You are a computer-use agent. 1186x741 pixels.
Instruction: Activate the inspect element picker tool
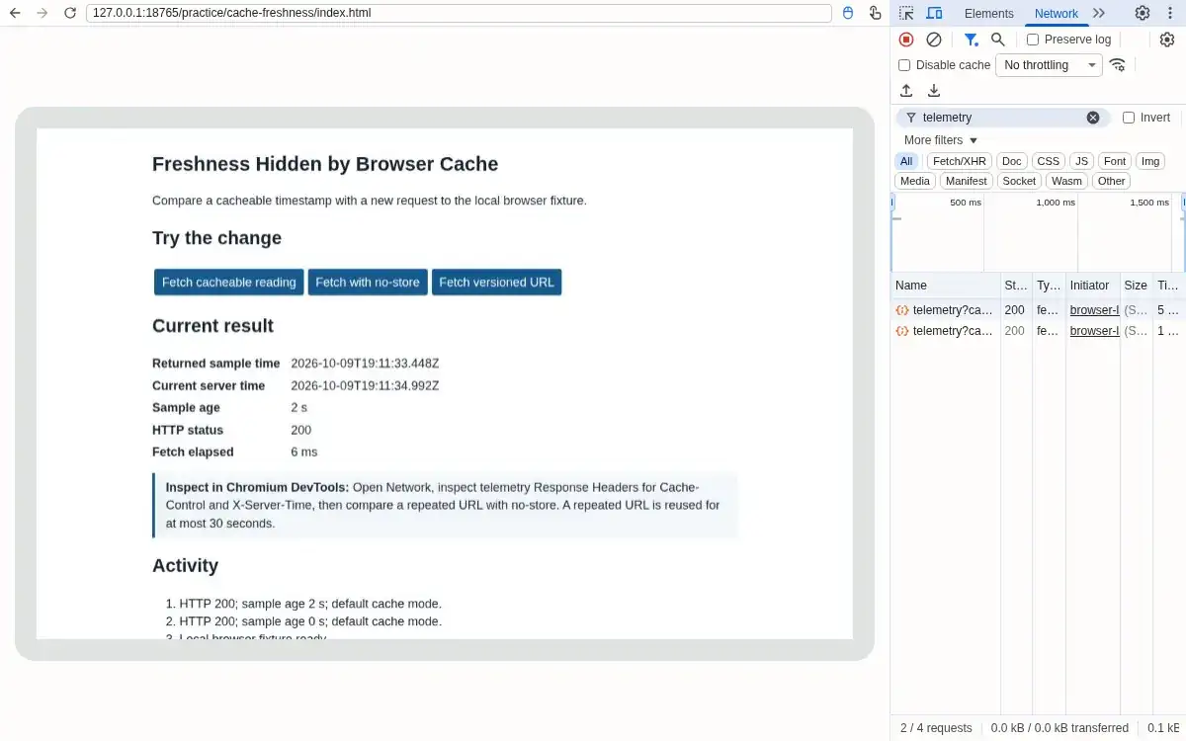pos(906,13)
